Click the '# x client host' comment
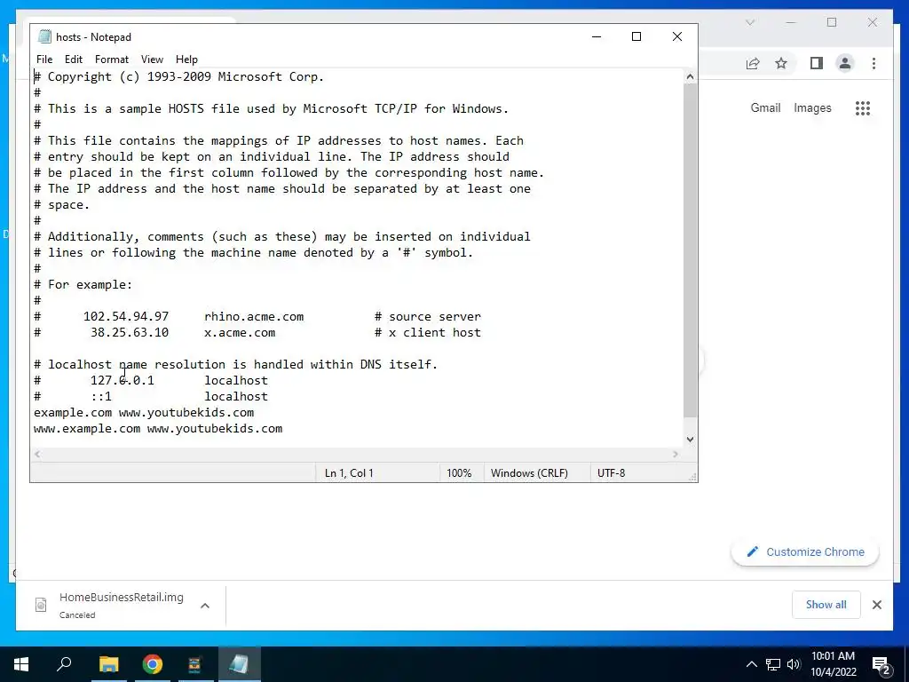 [x=428, y=333]
